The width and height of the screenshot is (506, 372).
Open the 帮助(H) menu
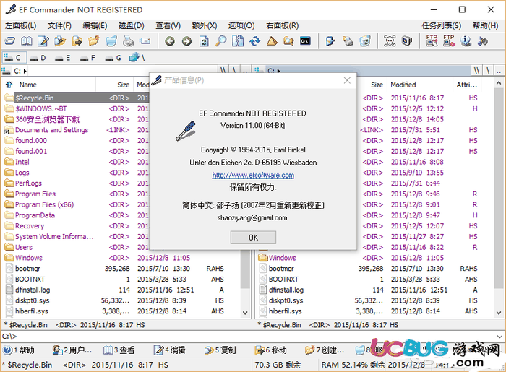485,25
